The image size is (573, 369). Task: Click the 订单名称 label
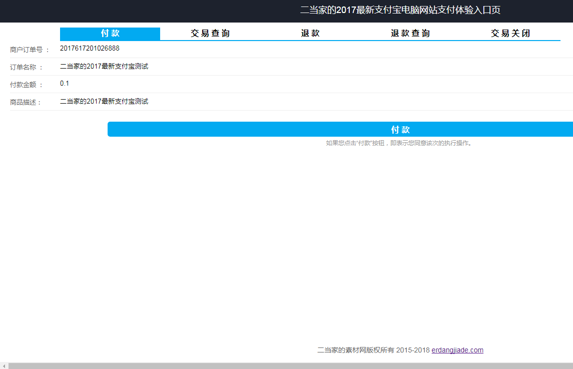click(27, 67)
